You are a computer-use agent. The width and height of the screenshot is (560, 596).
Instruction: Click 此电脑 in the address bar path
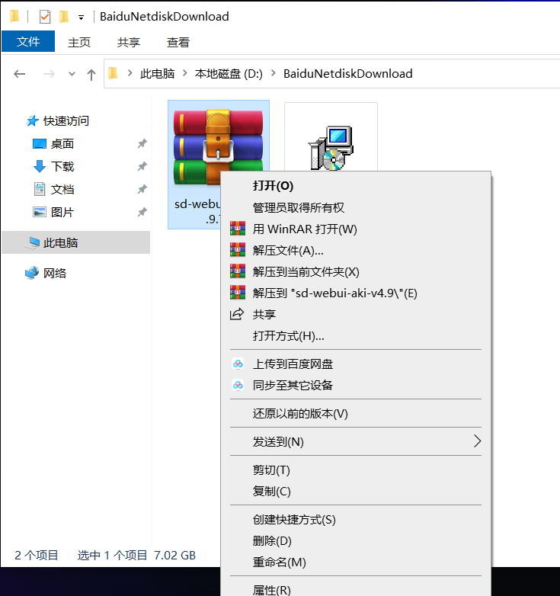(x=157, y=73)
